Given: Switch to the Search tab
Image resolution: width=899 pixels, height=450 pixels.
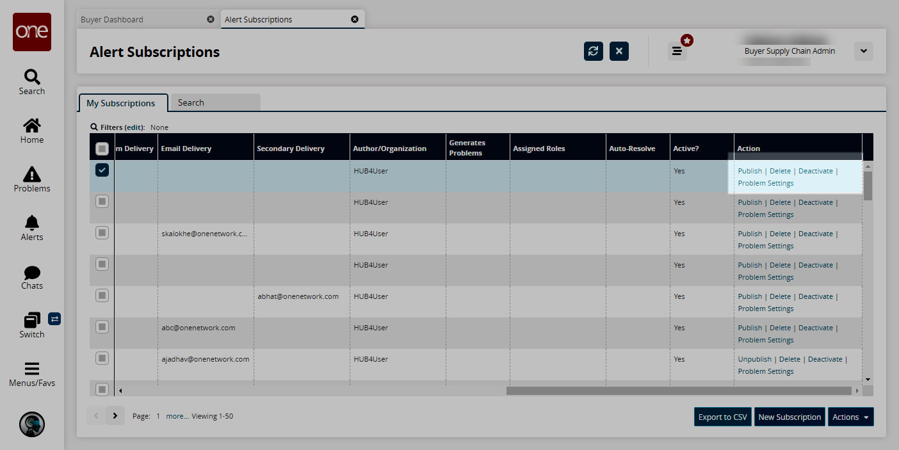Looking at the screenshot, I should pyautogui.click(x=215, y=103).
